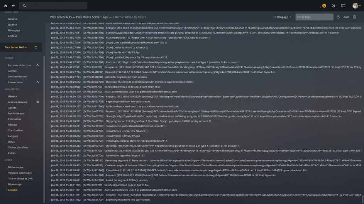Open Extensions settings

click(14, 119)
